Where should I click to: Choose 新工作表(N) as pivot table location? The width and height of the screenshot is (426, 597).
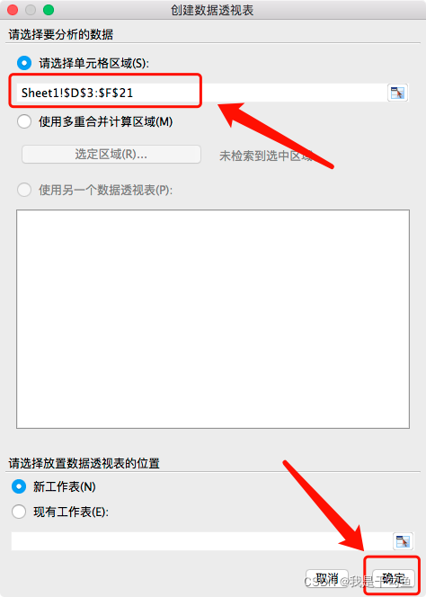(19, 486)
